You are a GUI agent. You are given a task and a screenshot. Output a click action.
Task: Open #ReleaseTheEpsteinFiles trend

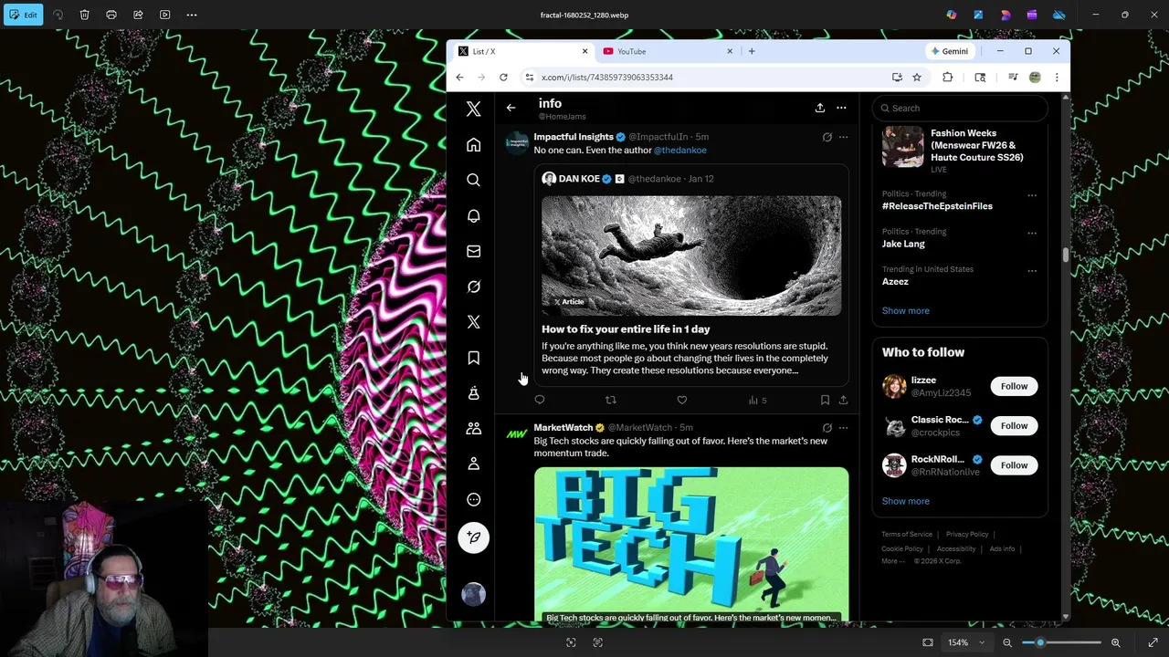click(x=937, y=206)
